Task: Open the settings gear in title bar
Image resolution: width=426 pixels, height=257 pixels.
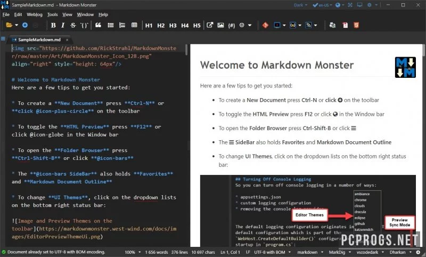Action: pyautogui.click(x=369, y=5)
